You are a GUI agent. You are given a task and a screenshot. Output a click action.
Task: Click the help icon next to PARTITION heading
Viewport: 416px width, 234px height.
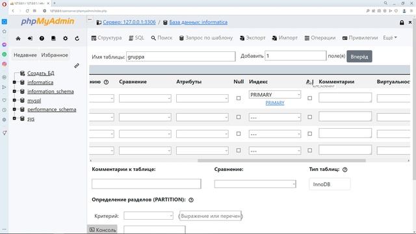coord(191,200)
